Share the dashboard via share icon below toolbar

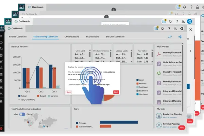point(180,37)
